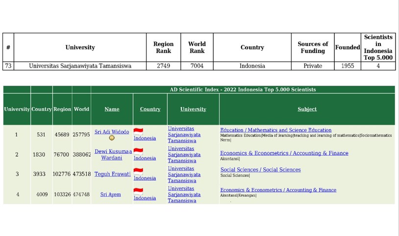Sort by the Name column header
The image size is (399, 236).
112,109
